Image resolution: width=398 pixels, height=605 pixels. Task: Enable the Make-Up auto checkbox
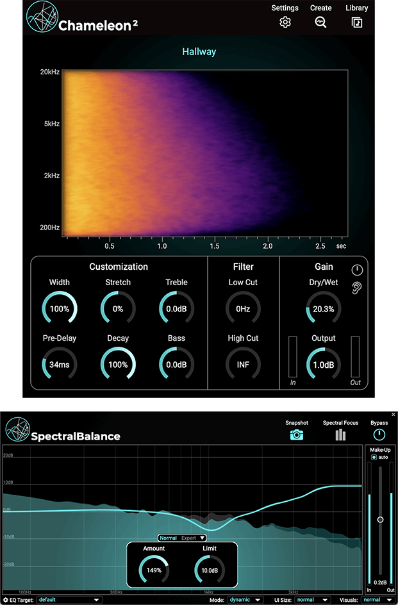[x=374, y=457]
